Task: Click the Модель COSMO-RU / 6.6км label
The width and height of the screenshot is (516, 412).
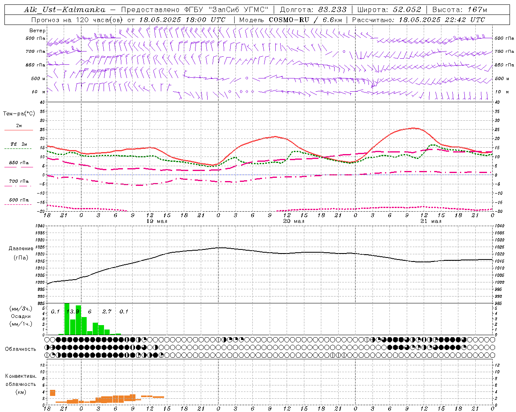Action: (291, 20)
